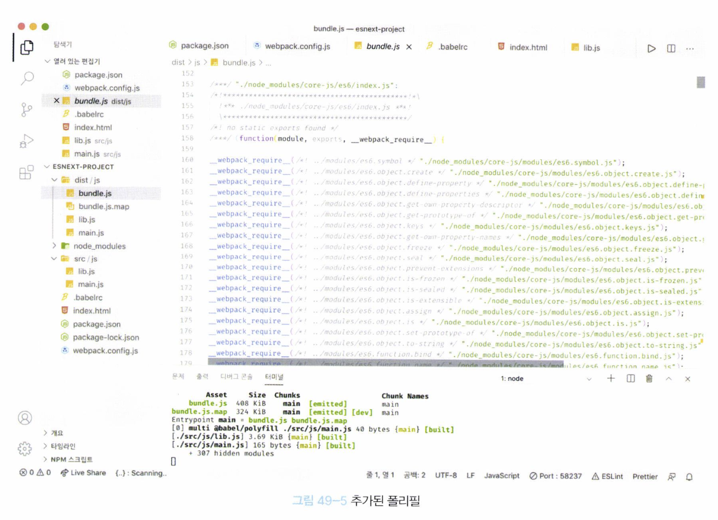Viewport: 718px width, 520px height.
Task: Add a new terminal with plus icon
Action: tap(610, 379)
